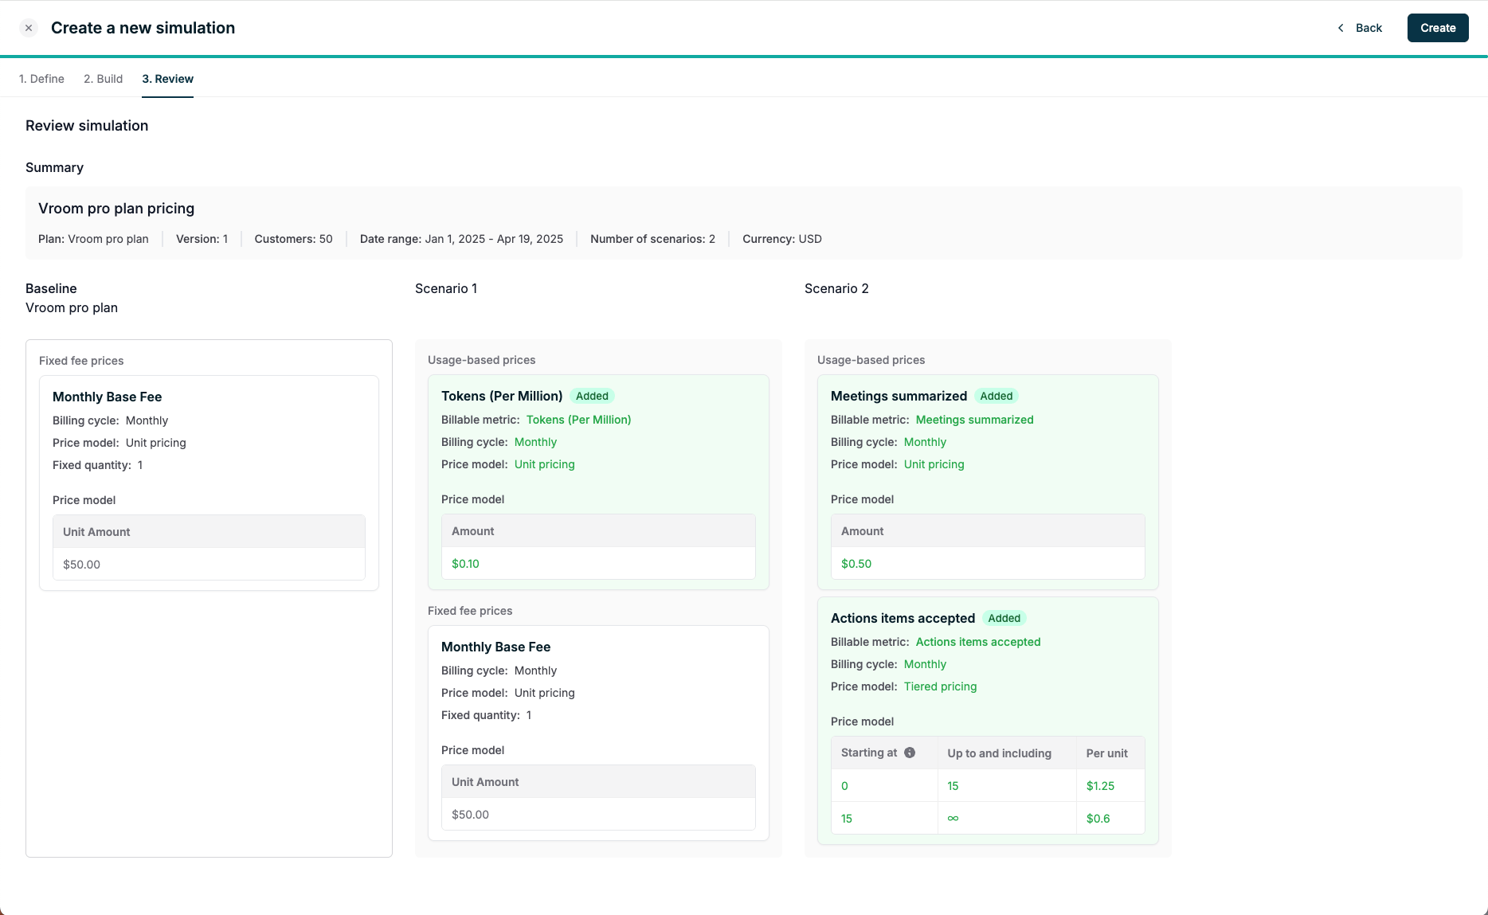Click the Added badge on Meetings summarized
The height and width of the screenshot is (915, 1488).
(x=997, y=396)
